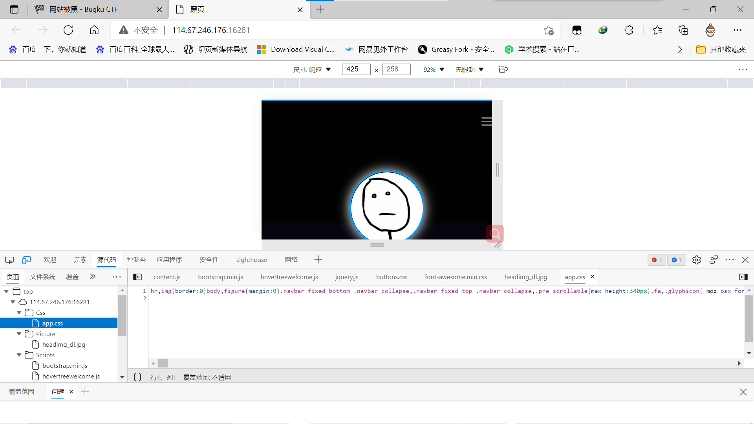Screen dimensions: 754x424
Task: Collapse the Scripts folder
Action: point(19,355)
